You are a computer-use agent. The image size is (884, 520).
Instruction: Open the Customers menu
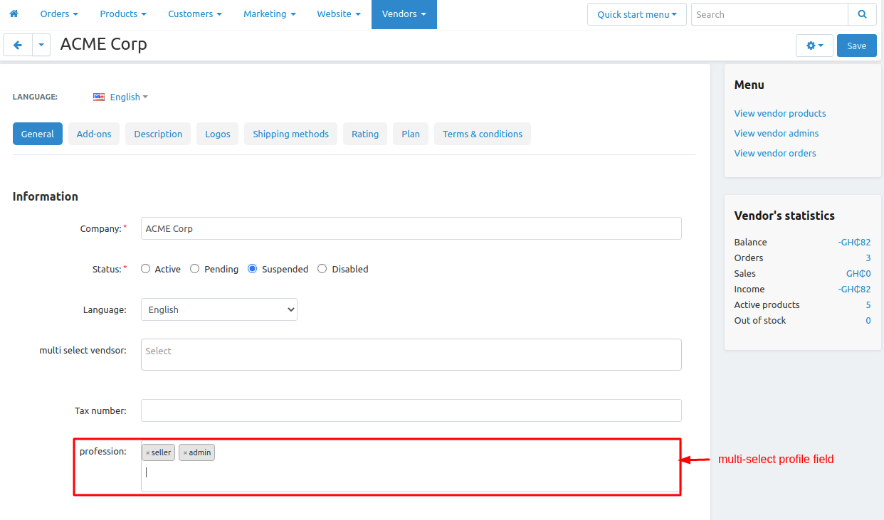195,14
